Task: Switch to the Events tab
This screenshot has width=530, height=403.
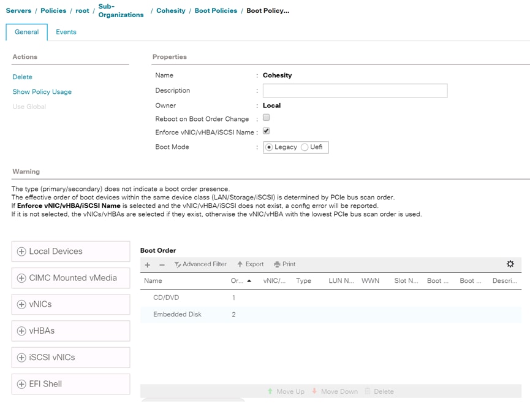Action: coord(66,32)
